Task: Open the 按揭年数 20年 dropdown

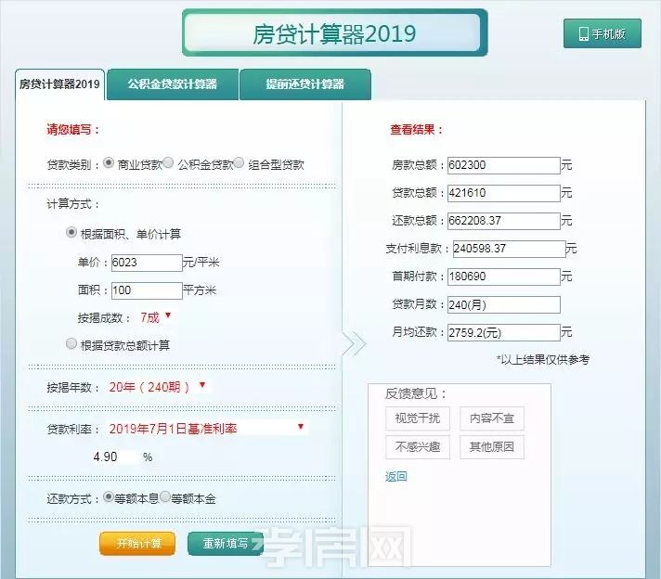Action: [x=158, y=386]
